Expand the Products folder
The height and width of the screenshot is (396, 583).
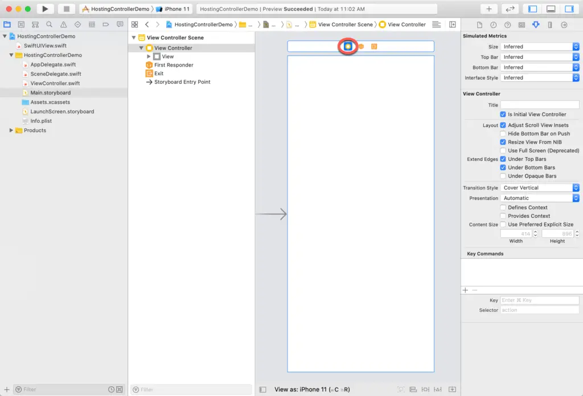(x=11, y=130)
